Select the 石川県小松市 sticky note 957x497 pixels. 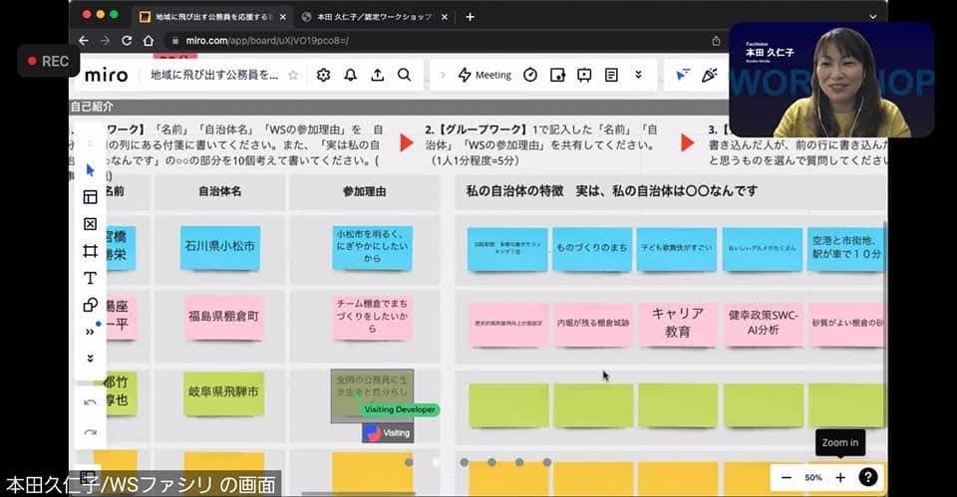click(x=220, y=247)
